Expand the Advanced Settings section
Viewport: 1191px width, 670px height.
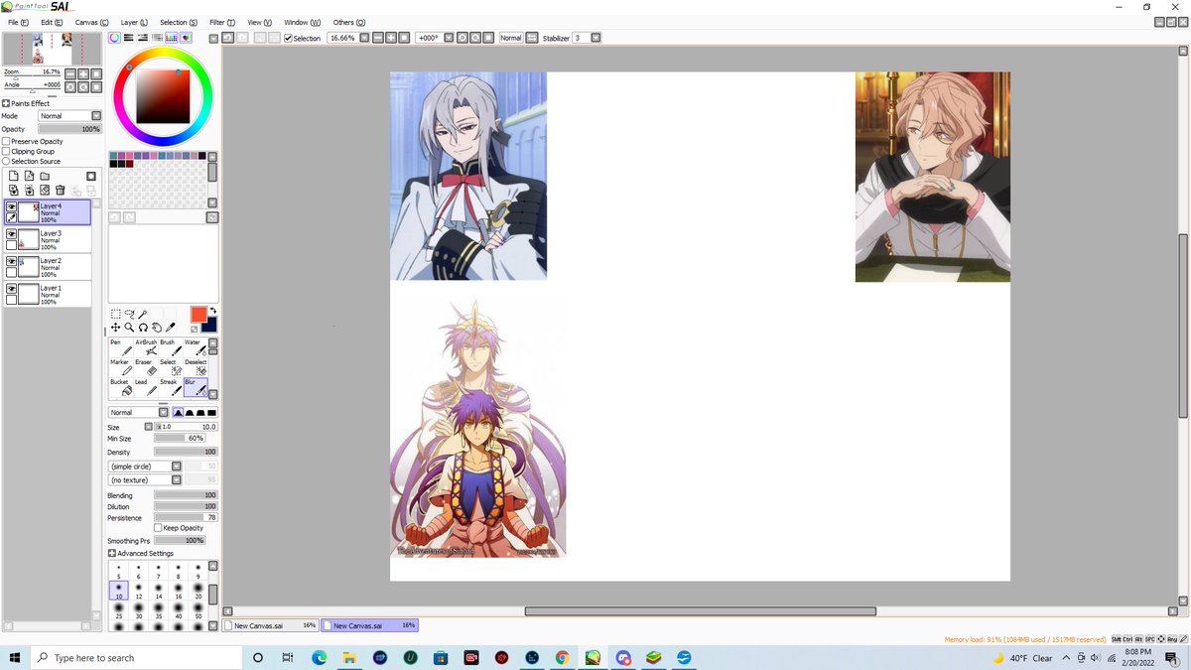coord(112,553)
